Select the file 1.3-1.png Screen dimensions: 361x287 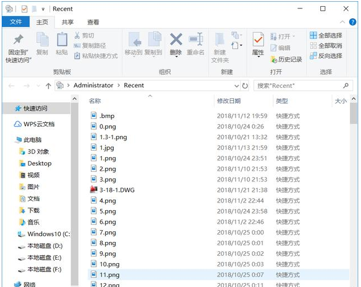pyautogui.click(x=113, y=137)
